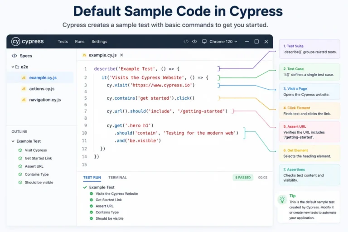Click Visits the Cypress Website result
This screenshot has width=348, height=232.
tap(116, 194)
